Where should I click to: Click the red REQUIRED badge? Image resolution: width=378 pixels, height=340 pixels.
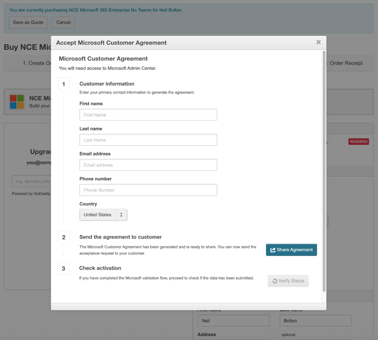pos(358,142)
